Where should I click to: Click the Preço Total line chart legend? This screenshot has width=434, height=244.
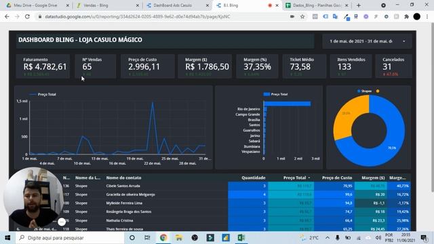tap(43, 94)
